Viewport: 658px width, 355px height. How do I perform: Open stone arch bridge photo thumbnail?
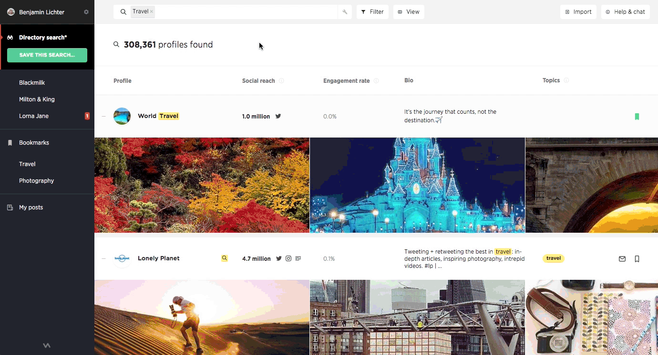click(592, 185)
